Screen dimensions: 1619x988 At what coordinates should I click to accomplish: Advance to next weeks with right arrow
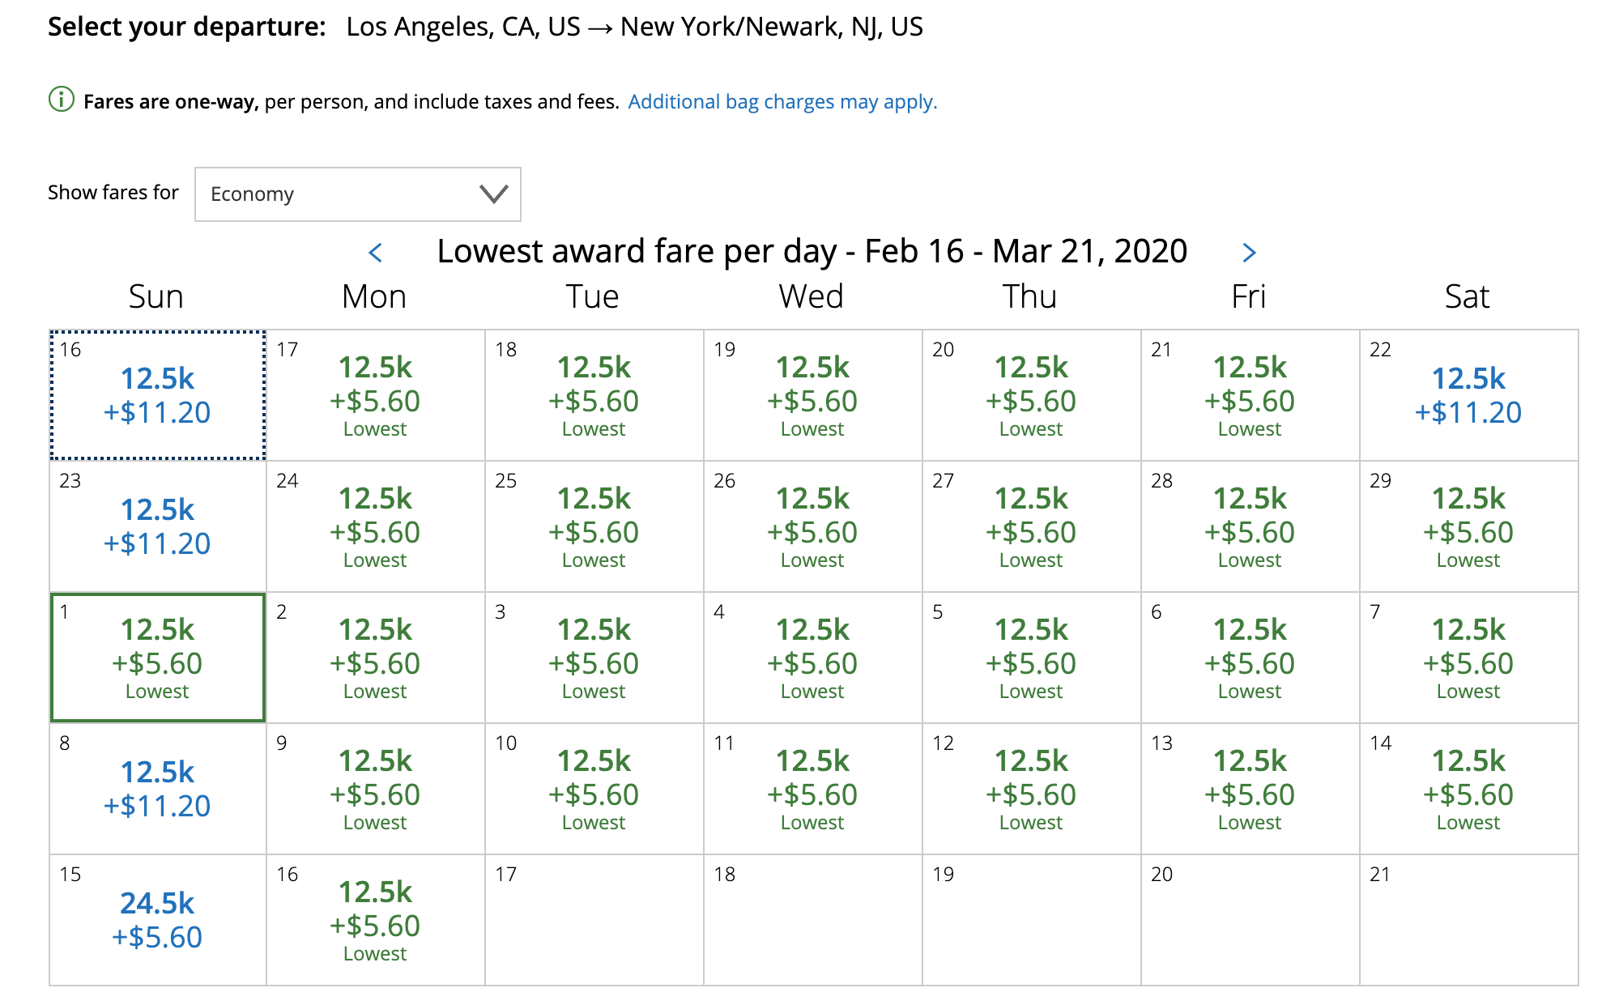[1249, 253]
